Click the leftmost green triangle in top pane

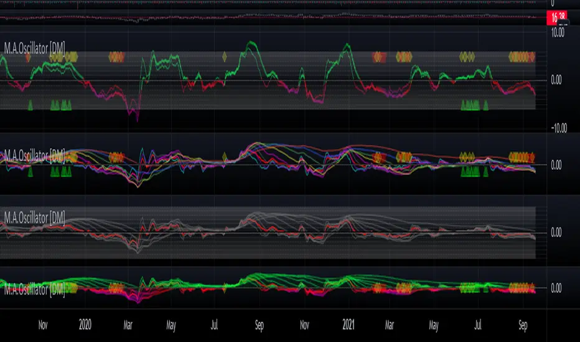pyautogui.click(x=30, y=105)
